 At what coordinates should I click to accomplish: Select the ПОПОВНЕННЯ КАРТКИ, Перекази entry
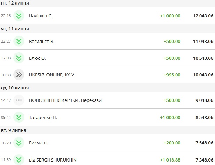pyautogui.click(x=65, y=100)
